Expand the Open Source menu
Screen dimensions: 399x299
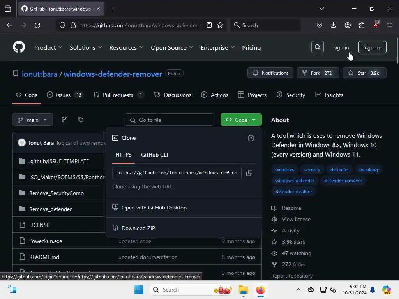pyautogui.click(x=172, y=47)
